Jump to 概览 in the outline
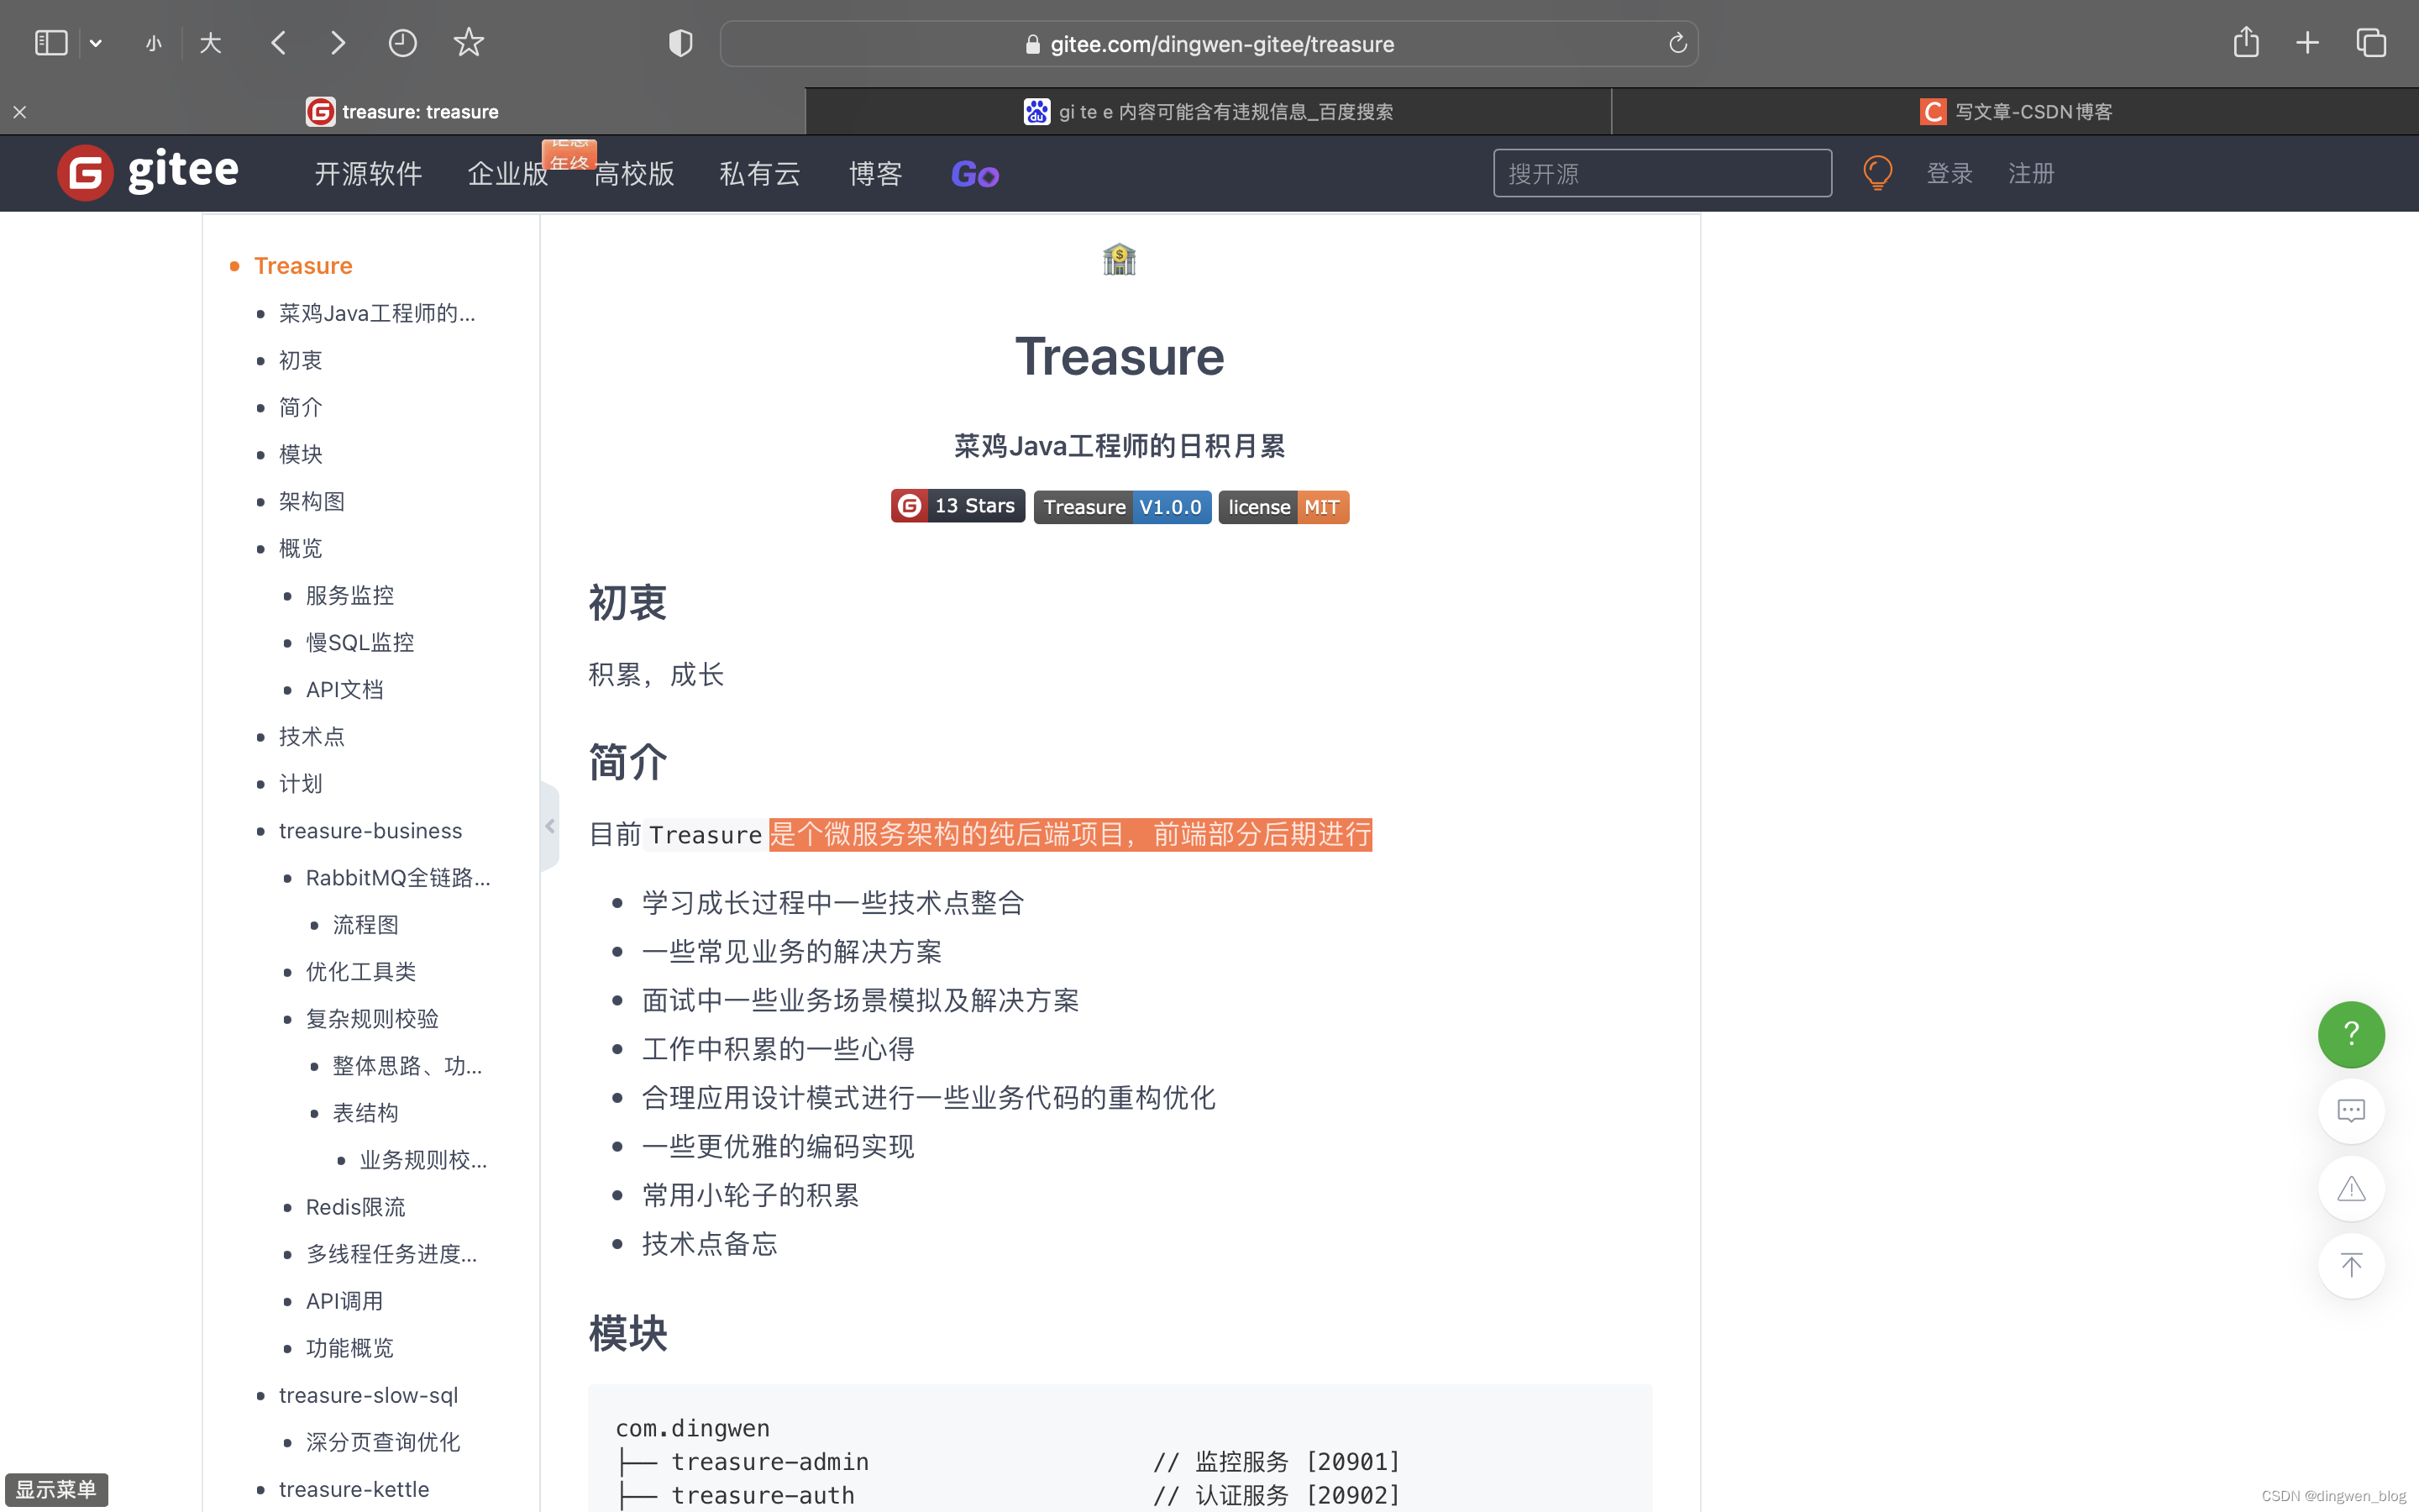 tap(300, 548)
